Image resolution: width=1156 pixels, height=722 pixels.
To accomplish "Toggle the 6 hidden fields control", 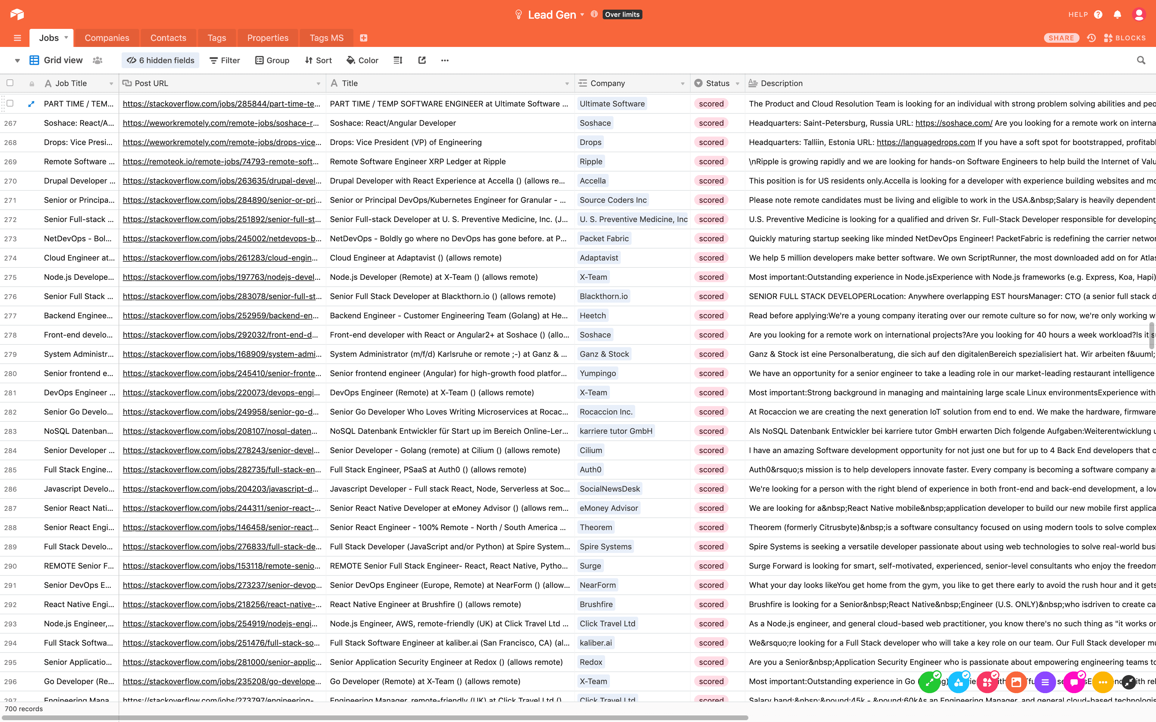I will point(160,60).
